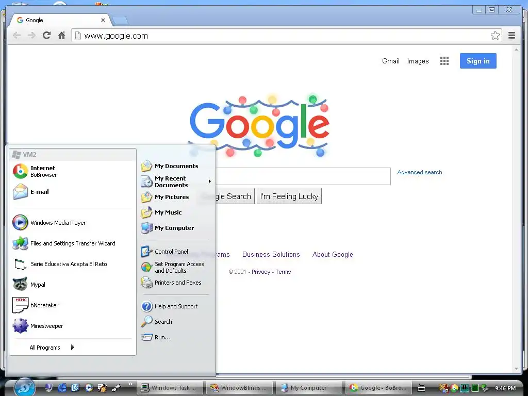
Task: Open Search from Start menu
Action: (177, 322)
